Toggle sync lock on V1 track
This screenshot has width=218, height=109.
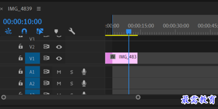pyautogui.click(x=46, y=58)
